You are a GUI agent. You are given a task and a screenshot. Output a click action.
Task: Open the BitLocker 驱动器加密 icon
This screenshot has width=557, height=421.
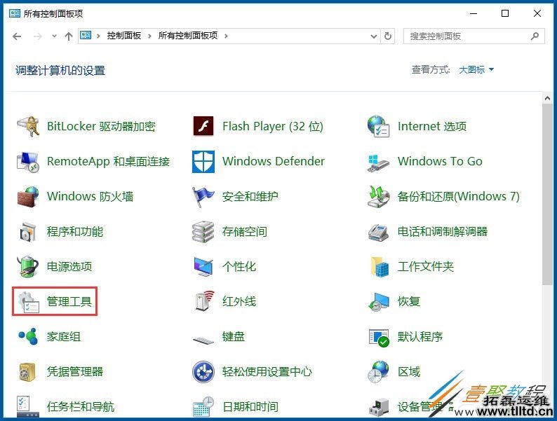pos(27,127)
